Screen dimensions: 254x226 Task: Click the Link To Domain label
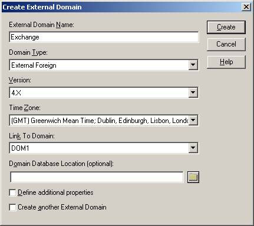(x=32, y=136)
